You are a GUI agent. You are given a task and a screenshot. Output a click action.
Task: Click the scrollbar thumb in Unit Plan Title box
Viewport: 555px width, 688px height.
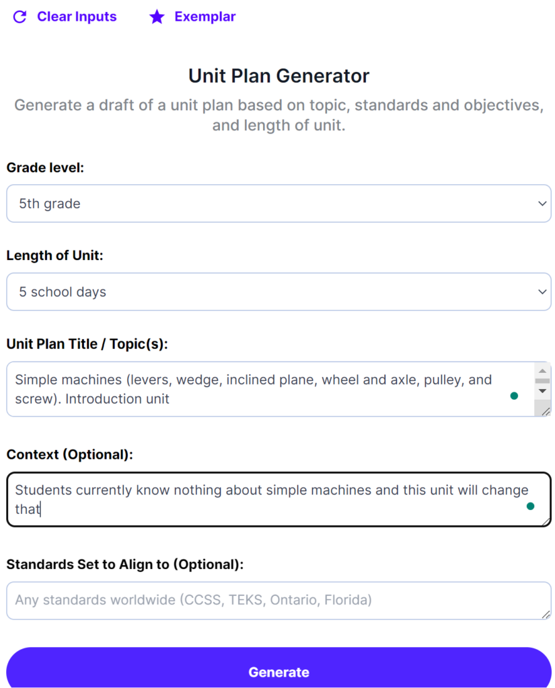pyautogui.click(x=542, y=381)
